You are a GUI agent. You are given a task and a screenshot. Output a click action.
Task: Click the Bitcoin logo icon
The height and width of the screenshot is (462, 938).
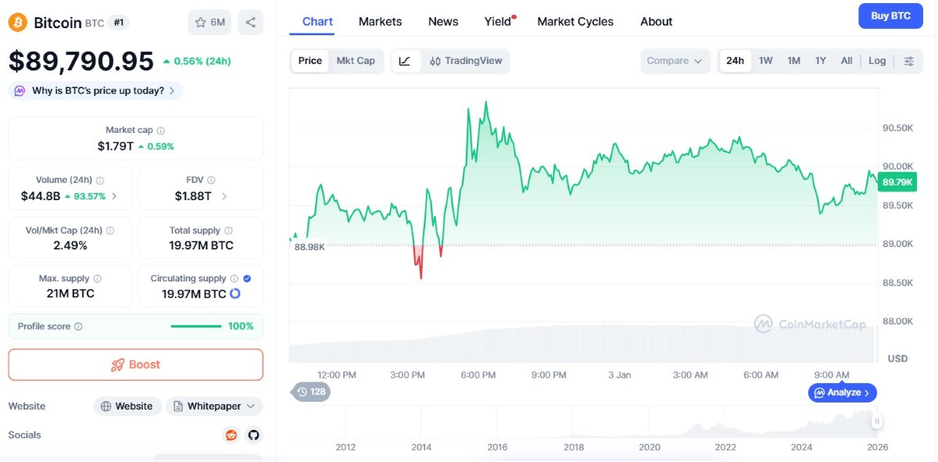pyautogui.click(x=18, y=23)
